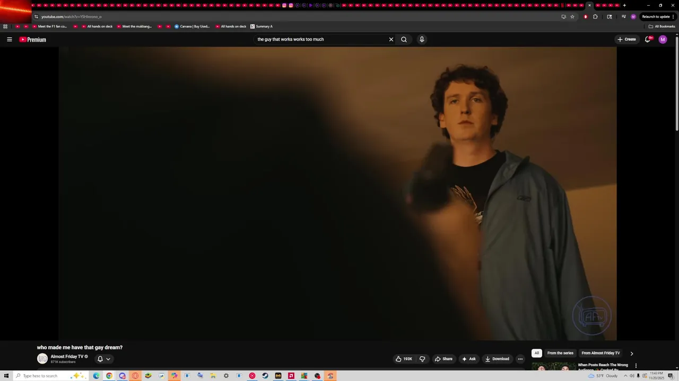The image size is (679, 381).
Task: Open Google Chrome from taskbar
Action: pos(109,376)
